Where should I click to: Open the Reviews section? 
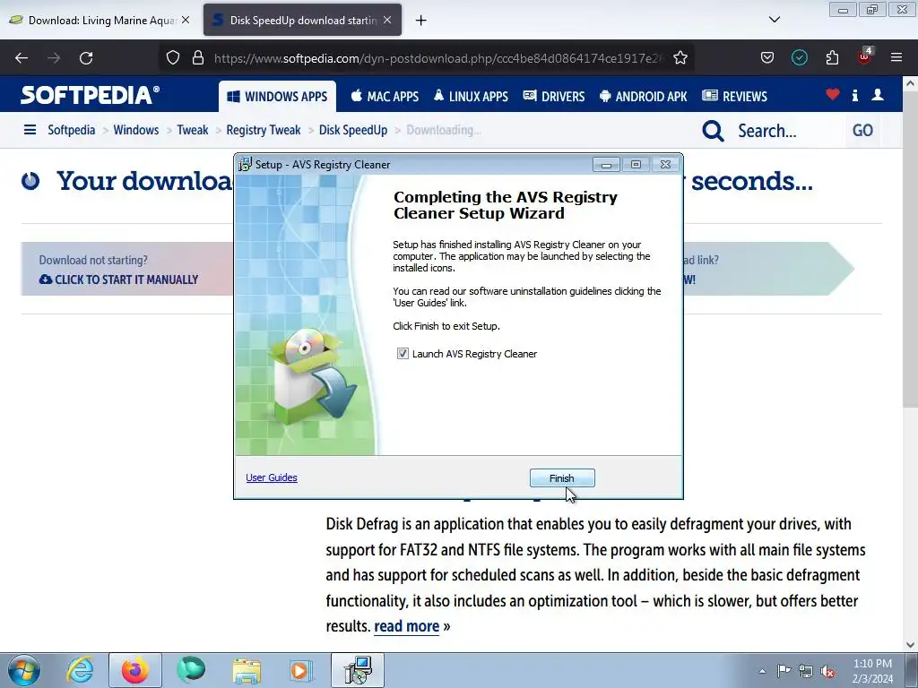click(x=735, y=97)
